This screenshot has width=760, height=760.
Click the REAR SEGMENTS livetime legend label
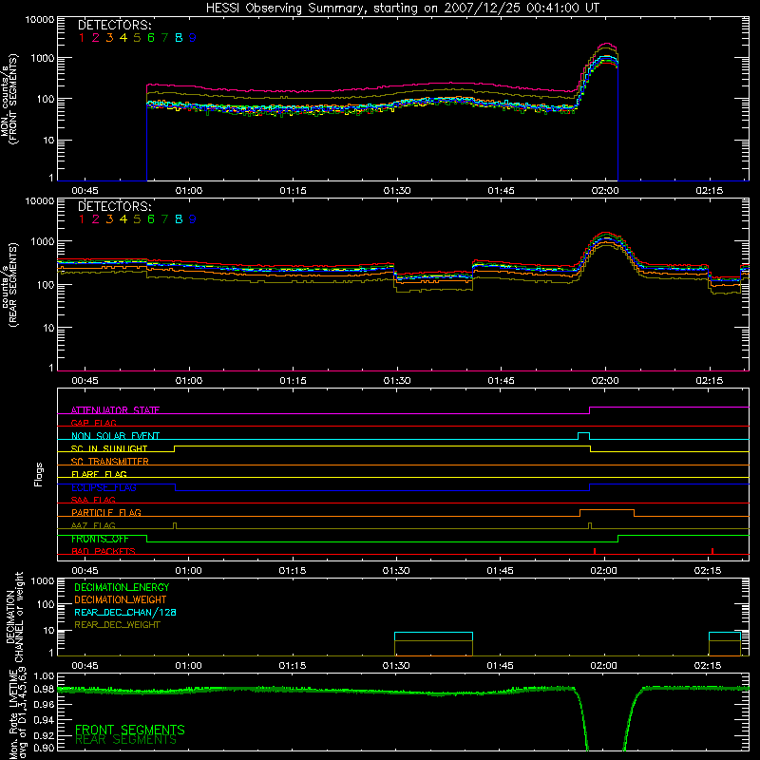tap(126, 740)
